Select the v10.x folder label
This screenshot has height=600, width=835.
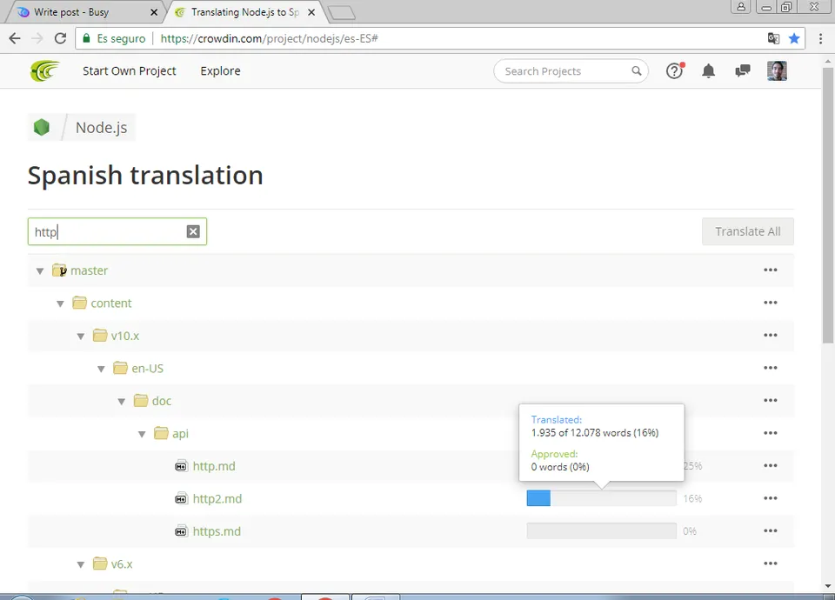click(x=125, y=336)
